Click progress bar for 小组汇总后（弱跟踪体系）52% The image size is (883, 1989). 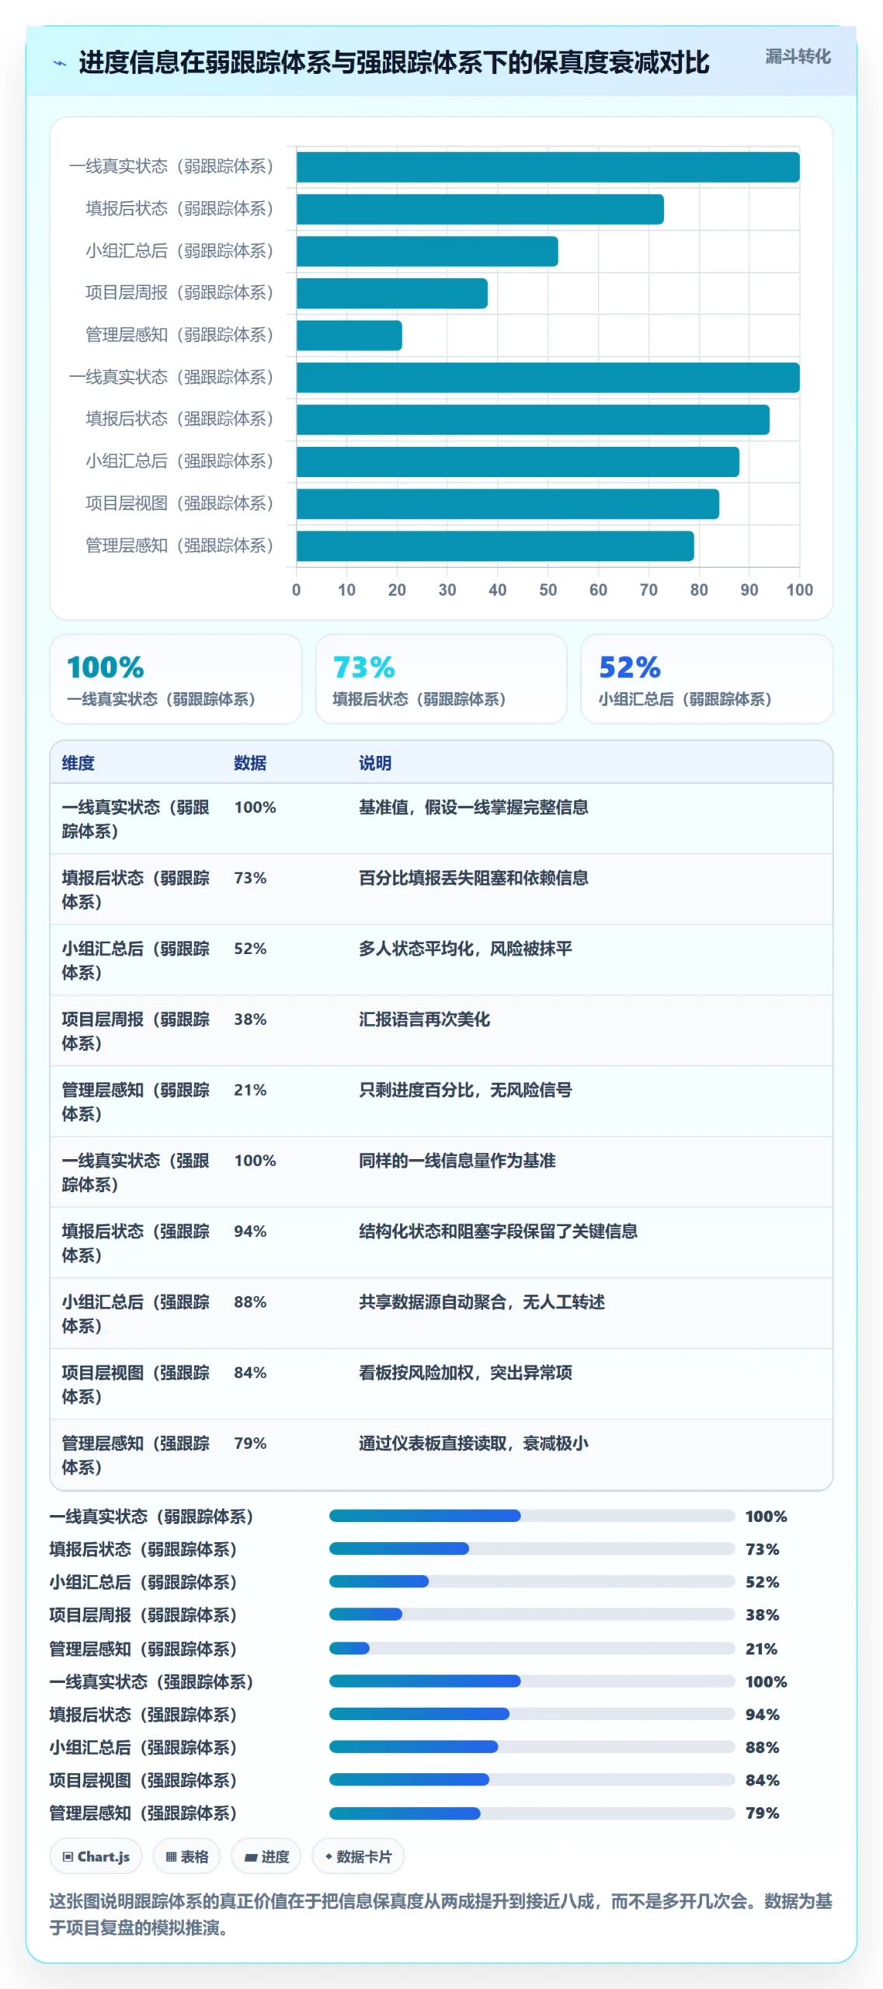(x=532, y=1581)
